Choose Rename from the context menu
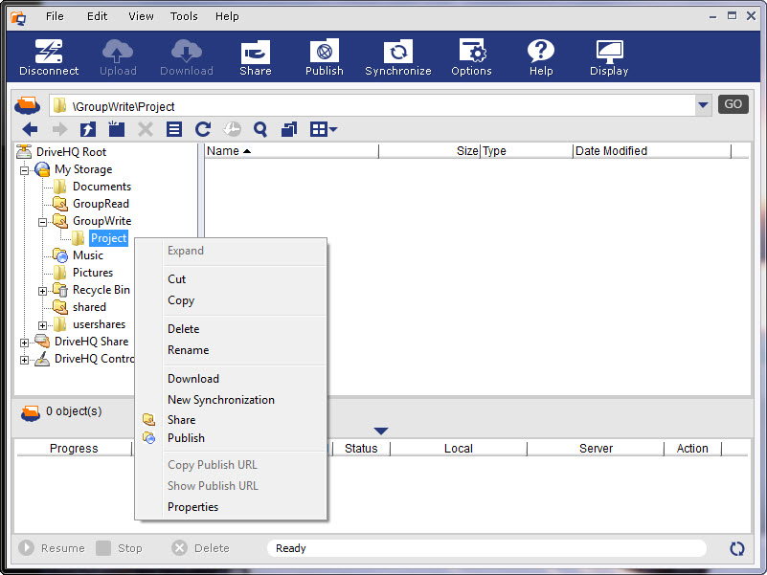Screen dimensions: 767x575 188,350
